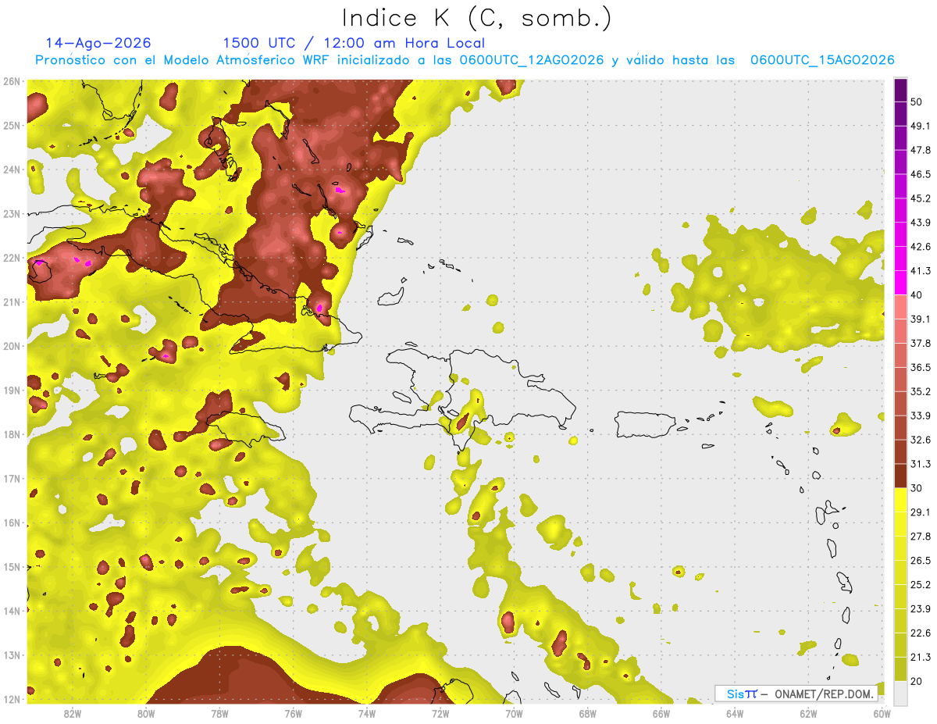Click the latitude label "19N"
This screenshot has width=937, height=724.
tap(12, 390)
